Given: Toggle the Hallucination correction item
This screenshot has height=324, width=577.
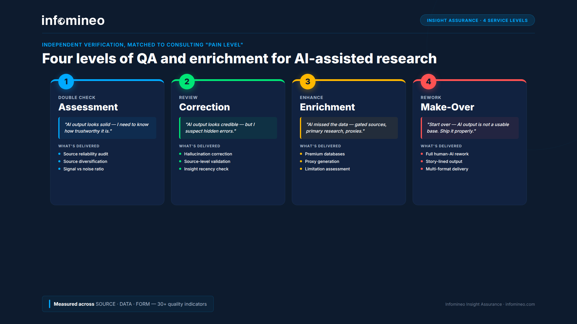Looking at the screenshot, I should coord(208,154).
